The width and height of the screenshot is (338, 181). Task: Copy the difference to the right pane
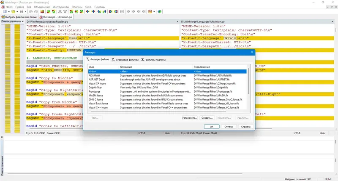point(87,11)
